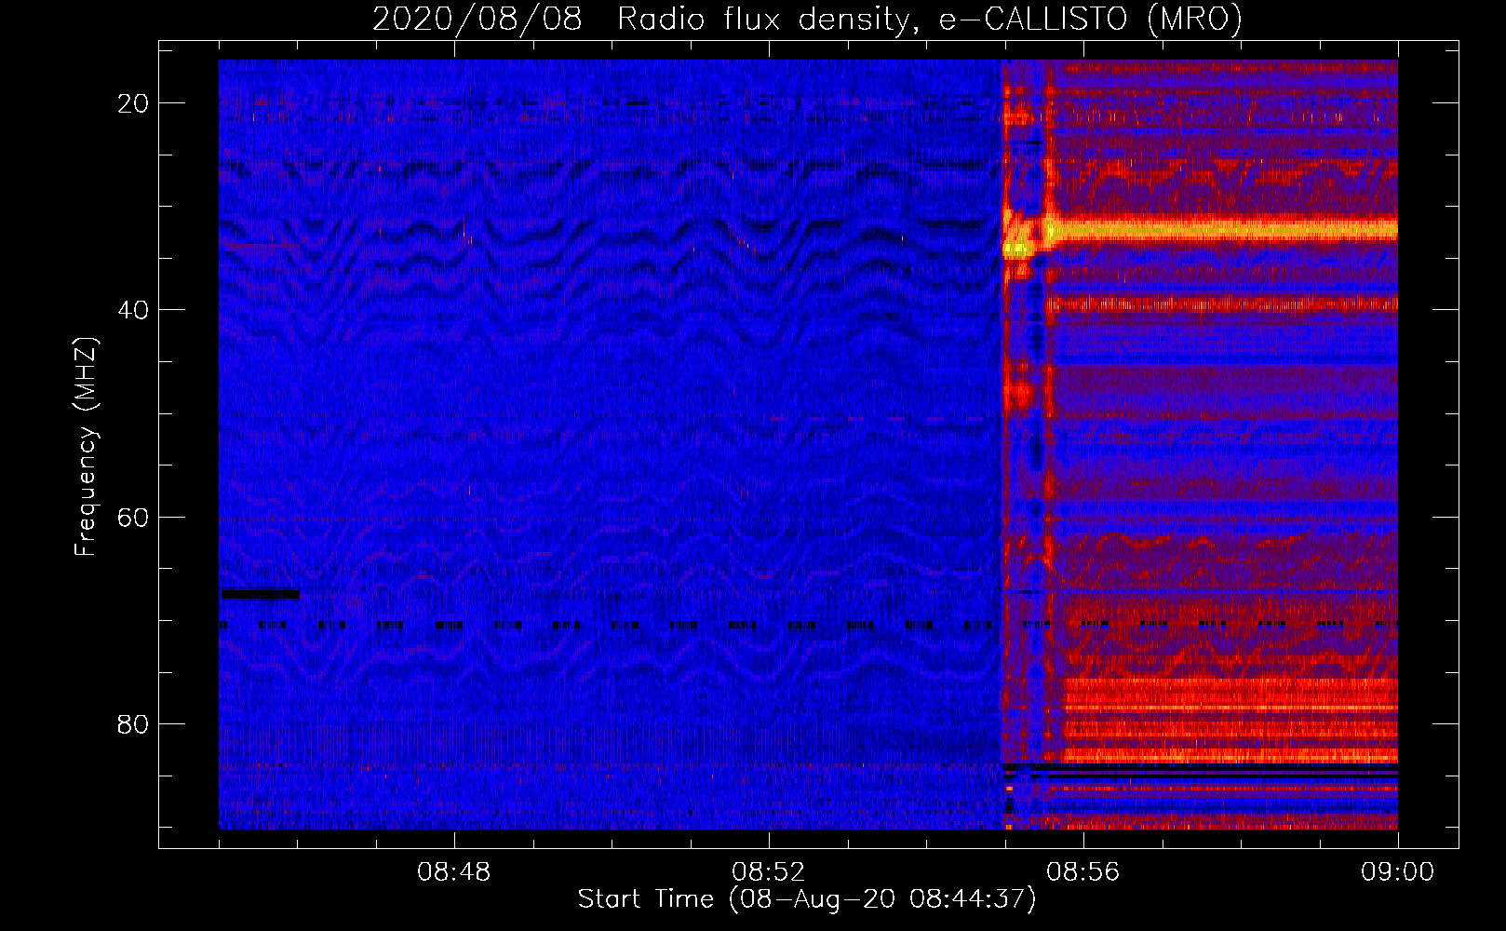Click the plot title '2020/08/08 Radio flux density, e-CALLISTO (MRO)'
The image size is (1506, 931).
coord(807,19)
